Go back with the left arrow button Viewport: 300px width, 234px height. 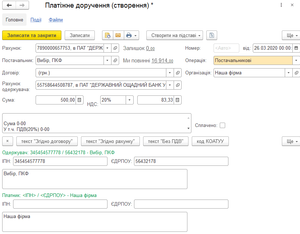9,5
